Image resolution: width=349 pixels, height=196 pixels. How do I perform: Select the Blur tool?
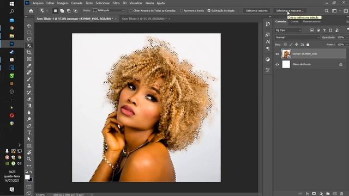29,113
